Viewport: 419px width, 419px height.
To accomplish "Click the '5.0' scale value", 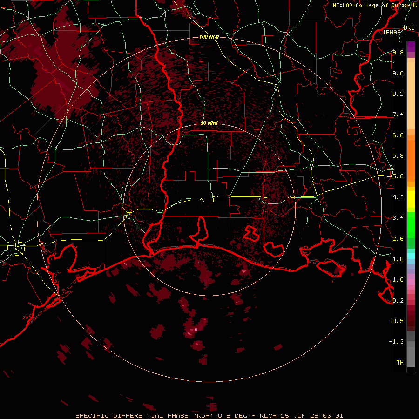I will click(398, 176).
